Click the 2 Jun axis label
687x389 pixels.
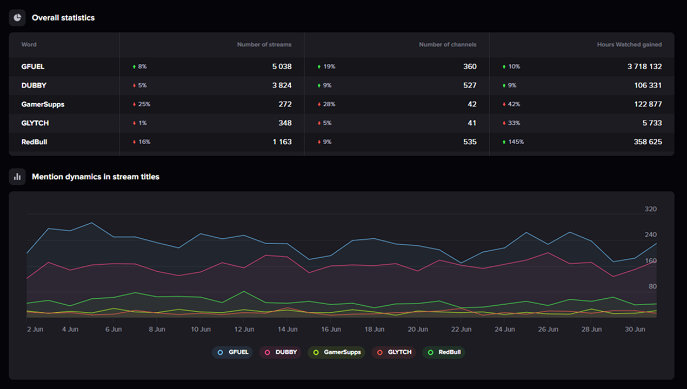pos(35,329)
